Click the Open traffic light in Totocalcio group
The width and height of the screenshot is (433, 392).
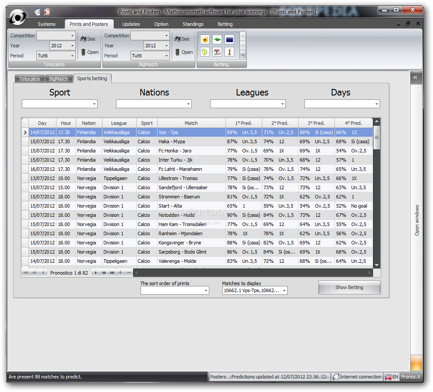pos(89,52)
